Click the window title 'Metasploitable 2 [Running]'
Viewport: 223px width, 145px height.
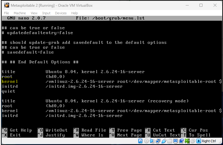coord(32,5)
